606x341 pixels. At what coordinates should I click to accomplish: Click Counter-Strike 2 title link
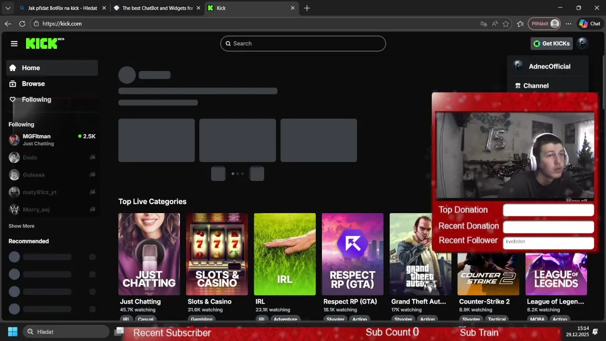click(484, 302)
